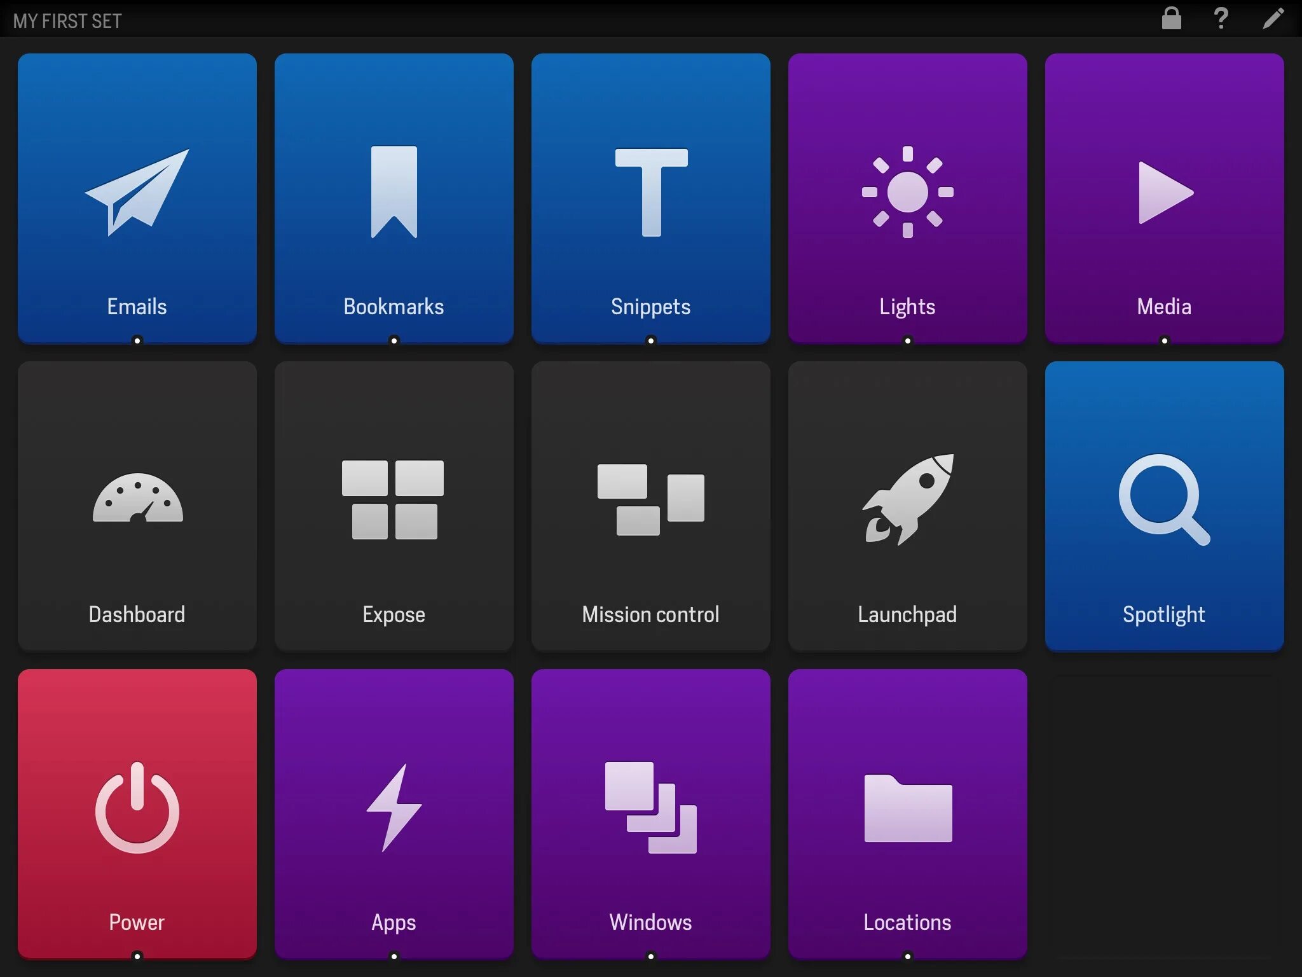Open the Locations folder tile

coord(907,813)
